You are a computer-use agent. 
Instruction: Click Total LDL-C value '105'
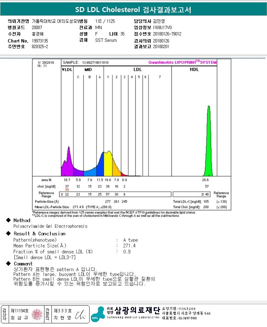coord(206,202)
